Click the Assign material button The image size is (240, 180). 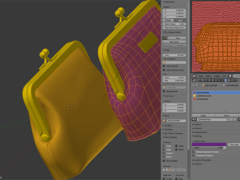coord(203,115)
